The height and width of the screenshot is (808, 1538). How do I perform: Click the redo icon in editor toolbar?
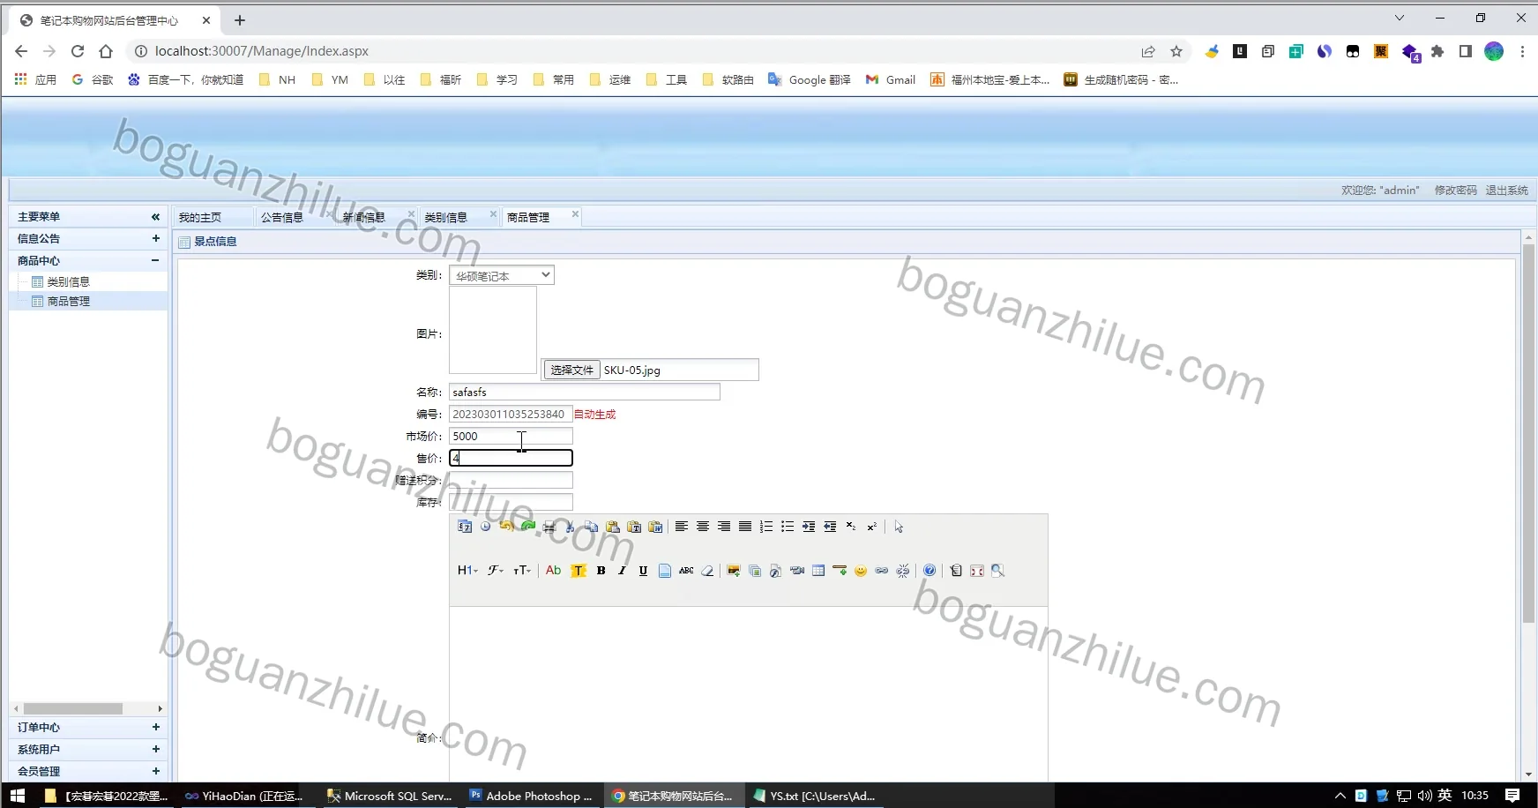527,527
